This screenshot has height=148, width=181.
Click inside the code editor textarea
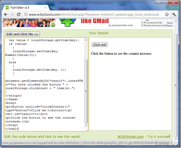pyautogui.click(x=45, y=84)
